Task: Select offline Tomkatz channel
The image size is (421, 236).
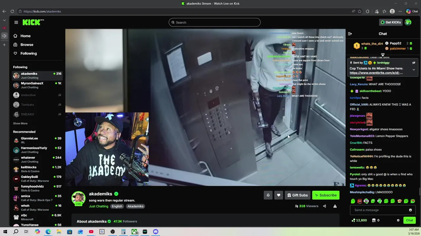Action: [37, 105]
